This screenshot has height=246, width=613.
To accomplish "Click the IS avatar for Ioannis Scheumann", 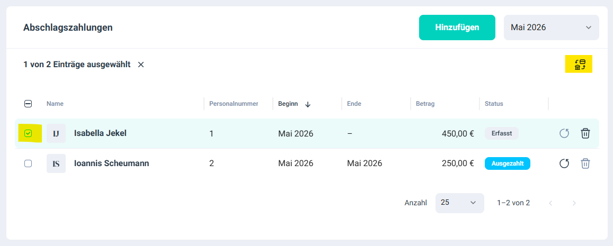I will [56, 163].
